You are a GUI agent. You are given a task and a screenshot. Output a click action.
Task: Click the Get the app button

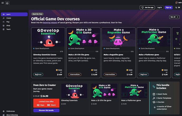[x=147, y=8]
